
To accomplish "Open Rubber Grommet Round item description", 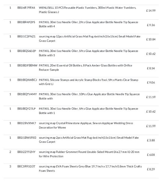I will tap(89, 154).
